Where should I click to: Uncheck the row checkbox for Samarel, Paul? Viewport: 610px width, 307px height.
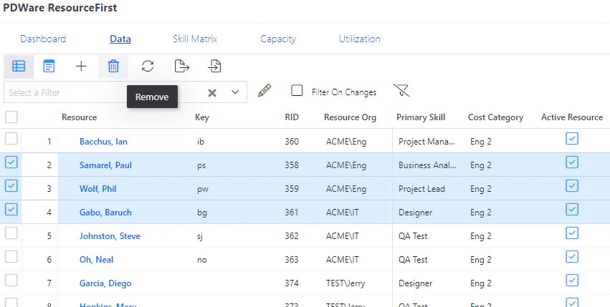tap(11, 162)
